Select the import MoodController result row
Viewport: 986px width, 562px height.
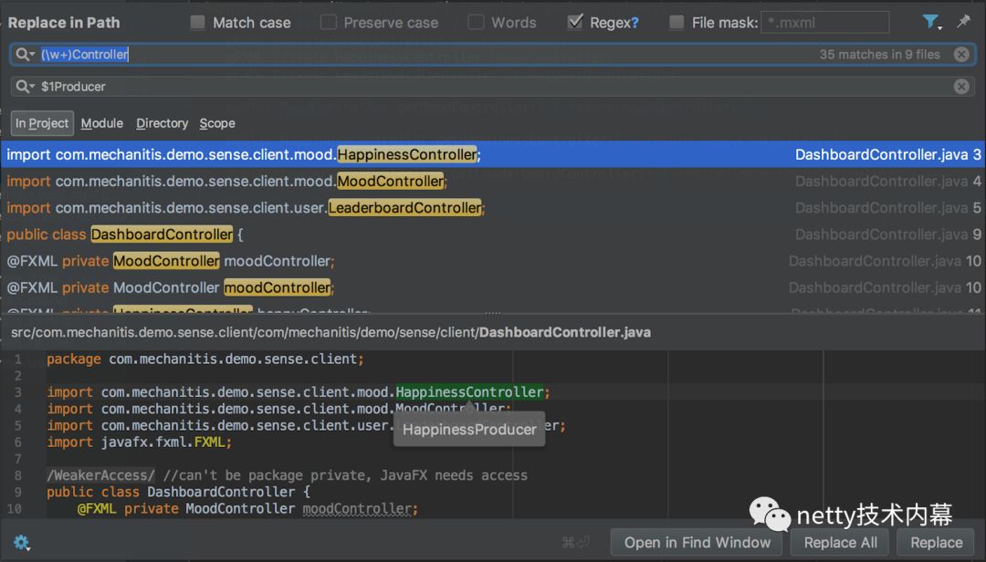click(x=493, y=181)
